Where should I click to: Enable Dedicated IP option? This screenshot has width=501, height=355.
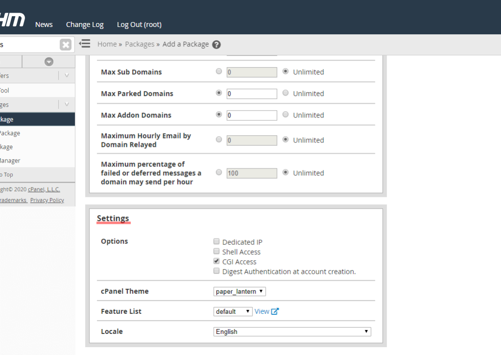(x=217, y=241)
